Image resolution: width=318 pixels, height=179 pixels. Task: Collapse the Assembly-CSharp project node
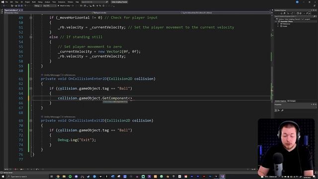pos(276,21)
